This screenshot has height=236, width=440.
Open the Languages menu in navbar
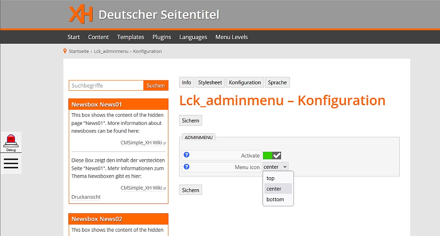tap(193, 37)
